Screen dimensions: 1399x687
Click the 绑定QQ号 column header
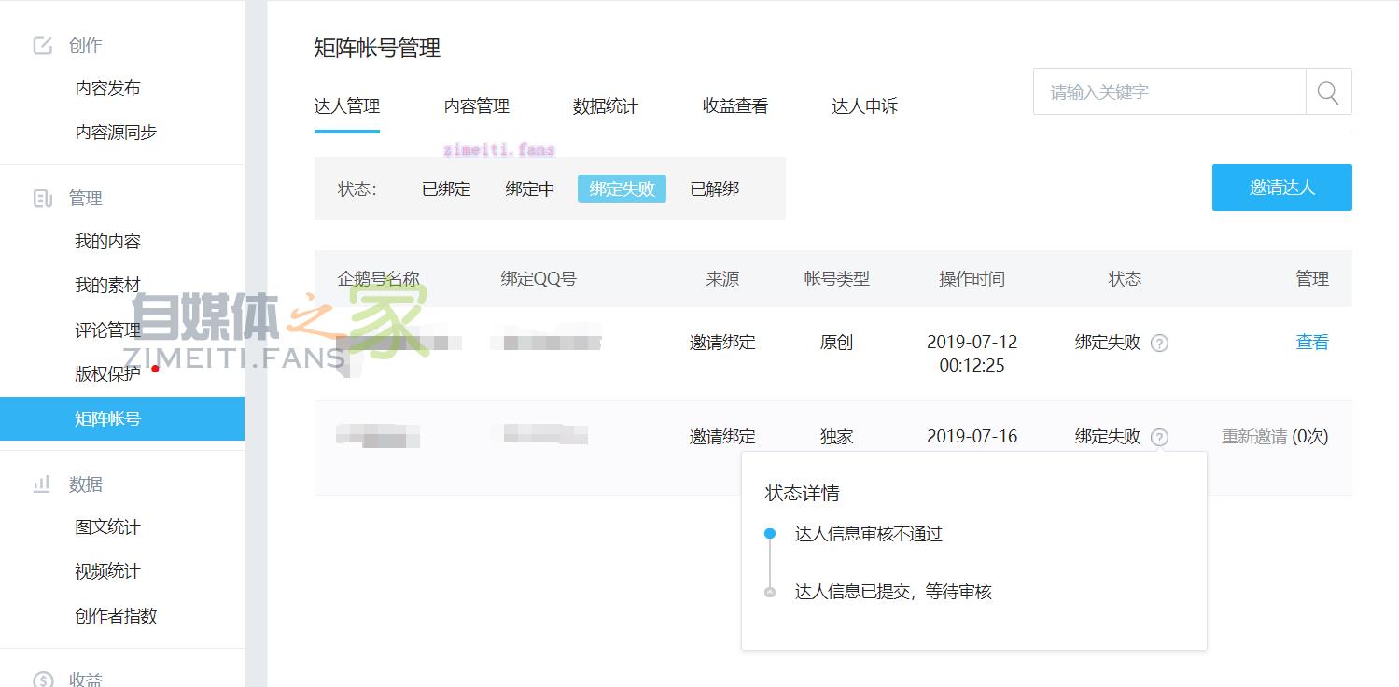[539, 279]
